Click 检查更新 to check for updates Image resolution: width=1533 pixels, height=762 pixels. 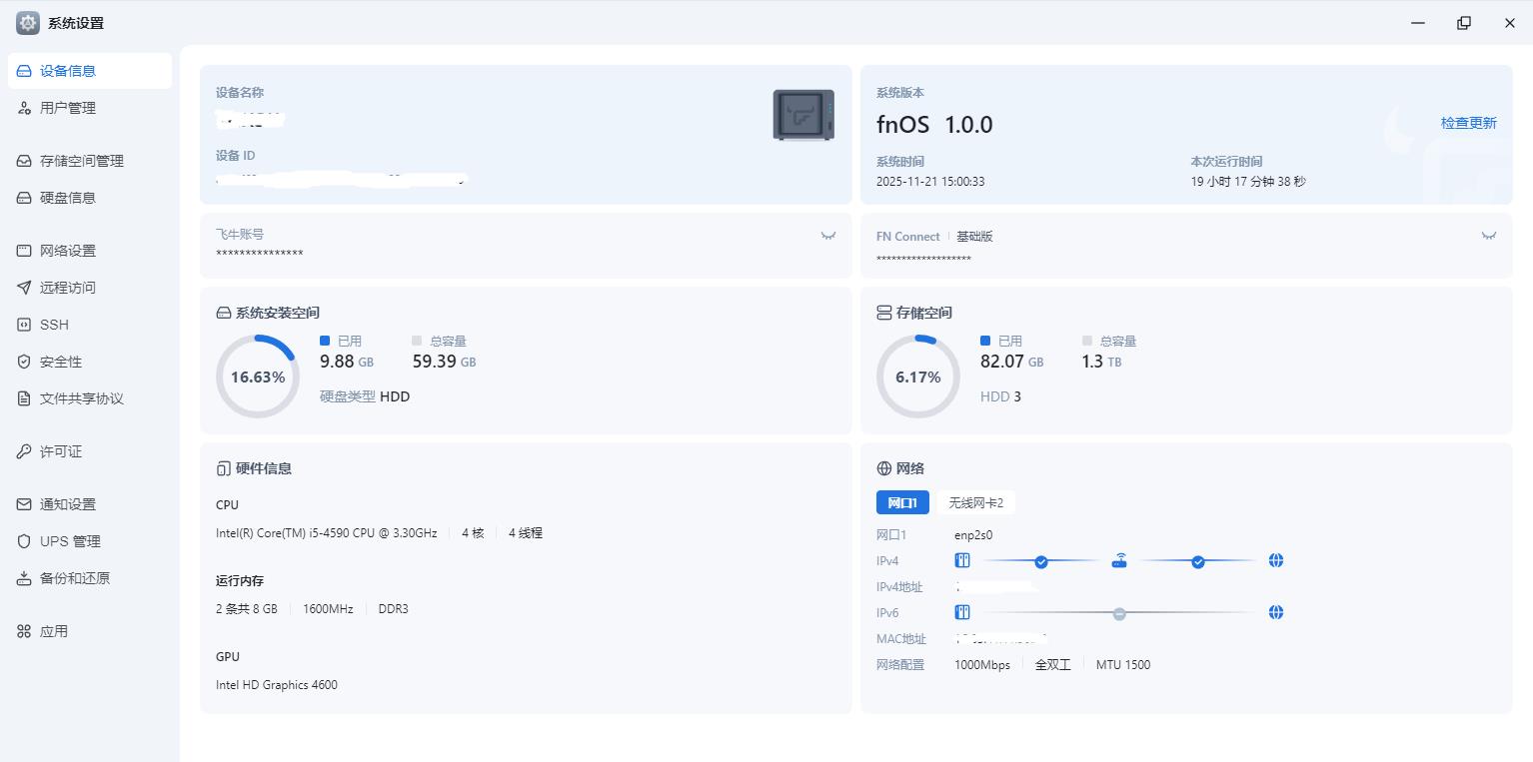(1468, 123)
